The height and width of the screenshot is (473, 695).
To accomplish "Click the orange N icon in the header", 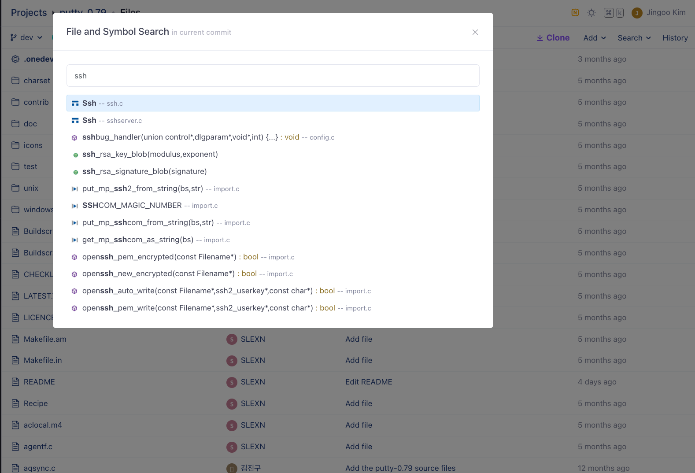I will (x=575, y=12).
